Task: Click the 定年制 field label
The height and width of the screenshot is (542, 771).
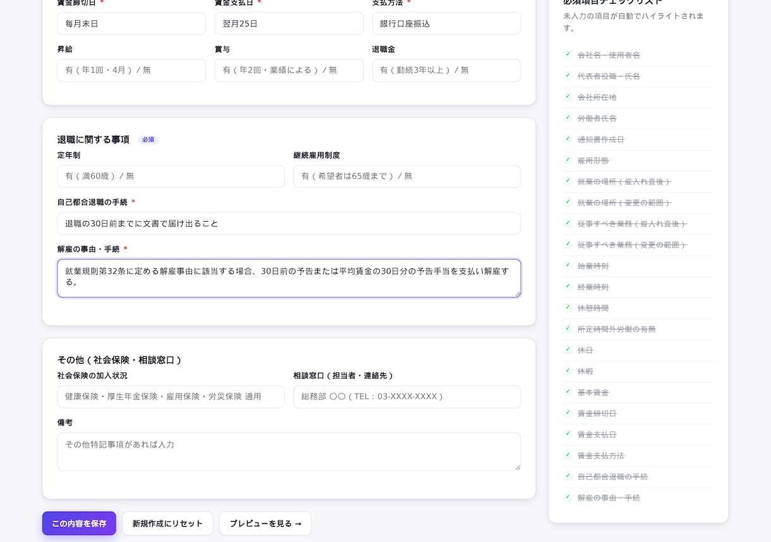Action: (x=69, y=155)
